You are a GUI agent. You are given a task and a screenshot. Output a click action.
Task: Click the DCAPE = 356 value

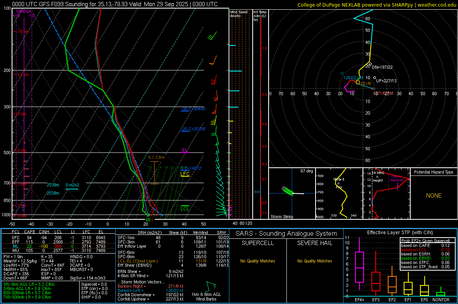pyautogui.click(x=16, y=274)
